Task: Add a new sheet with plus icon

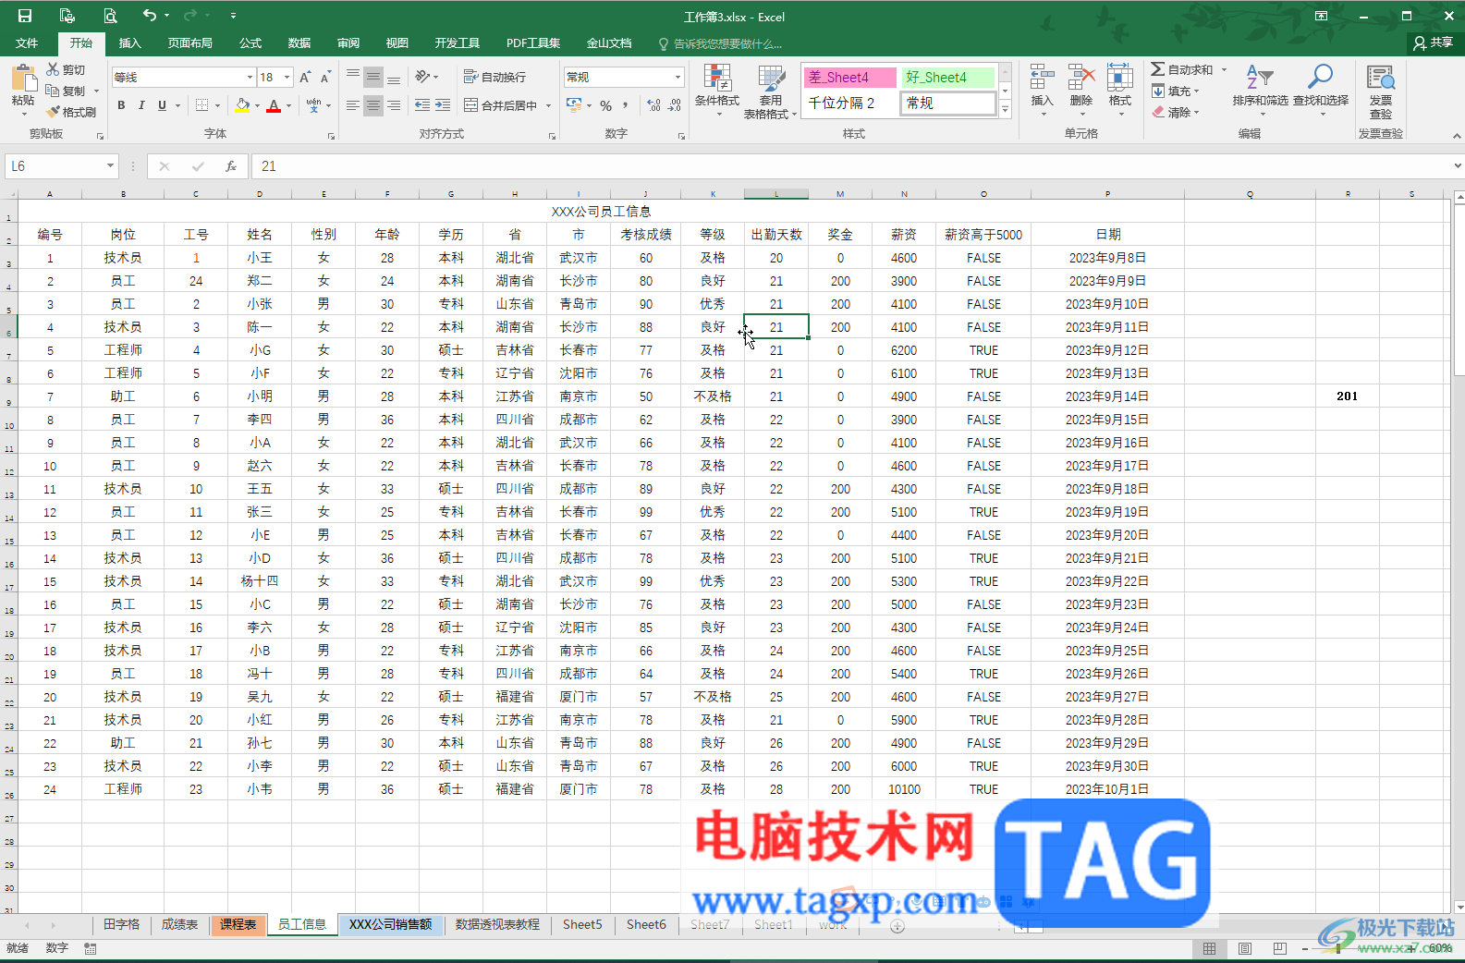Action: tap(897, 925)
